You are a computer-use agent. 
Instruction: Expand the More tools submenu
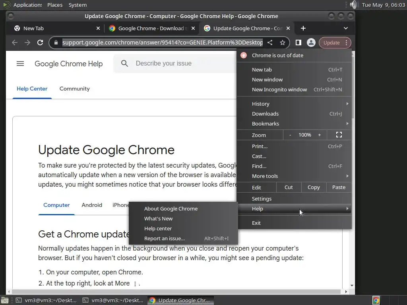pos(295,176)
